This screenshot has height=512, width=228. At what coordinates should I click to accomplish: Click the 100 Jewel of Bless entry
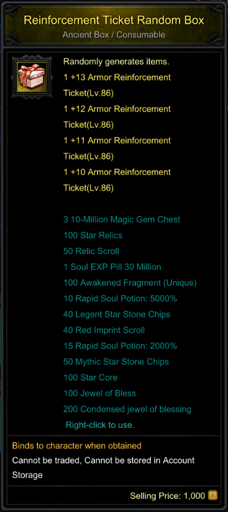(99, 393)
